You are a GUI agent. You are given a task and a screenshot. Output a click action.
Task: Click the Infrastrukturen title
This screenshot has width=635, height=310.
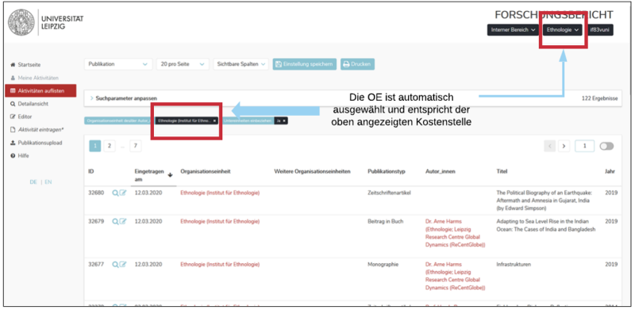[514, 265]
